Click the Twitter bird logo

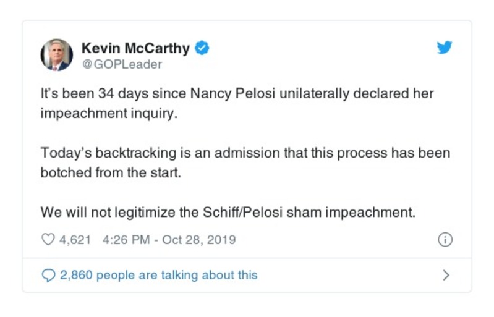tap(444, 48)
